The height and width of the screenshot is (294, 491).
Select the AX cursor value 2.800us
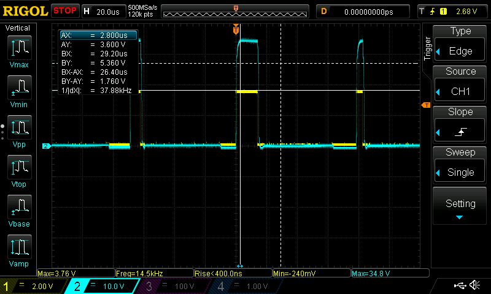99,36
